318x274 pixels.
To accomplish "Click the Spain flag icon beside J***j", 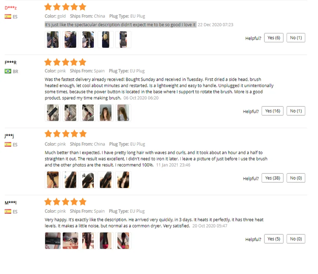I will 8,144.
